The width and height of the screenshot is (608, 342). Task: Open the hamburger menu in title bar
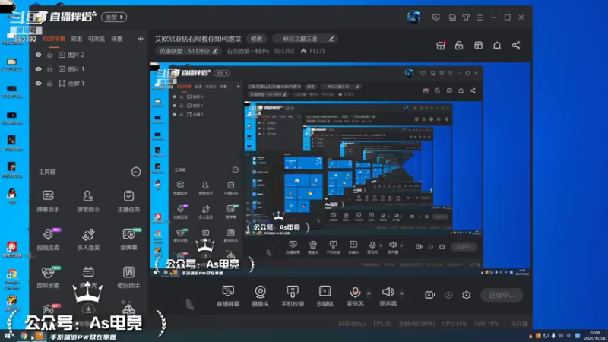click(x=480, y=17)
